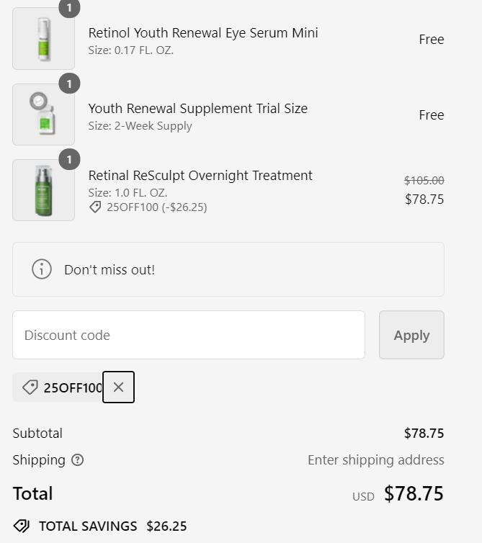Click the Enter shipping address text

point(376,460)
